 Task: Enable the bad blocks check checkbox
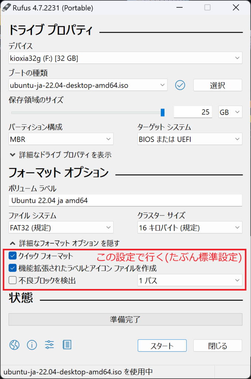(x=13, y=280)
